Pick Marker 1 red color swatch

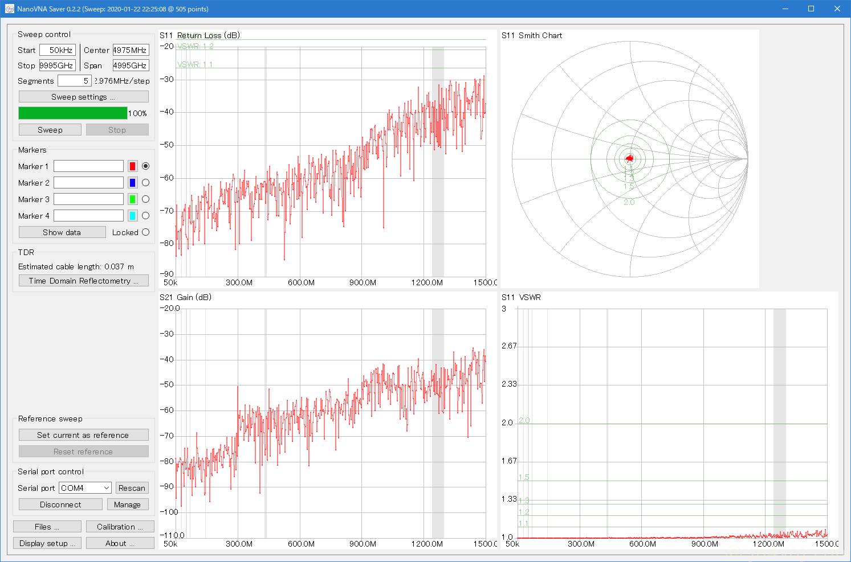(132, 166)
